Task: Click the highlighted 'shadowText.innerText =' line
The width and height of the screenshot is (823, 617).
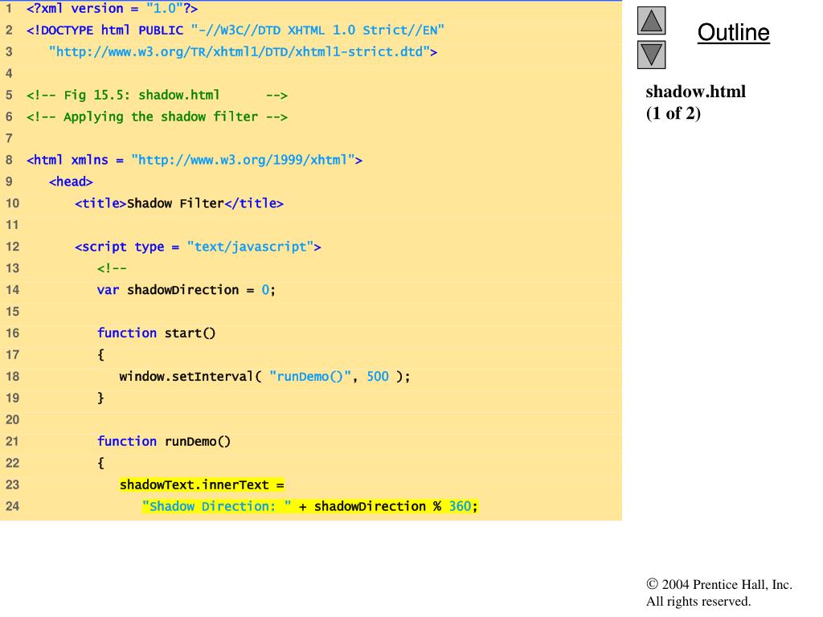Action: coord(202,484)
